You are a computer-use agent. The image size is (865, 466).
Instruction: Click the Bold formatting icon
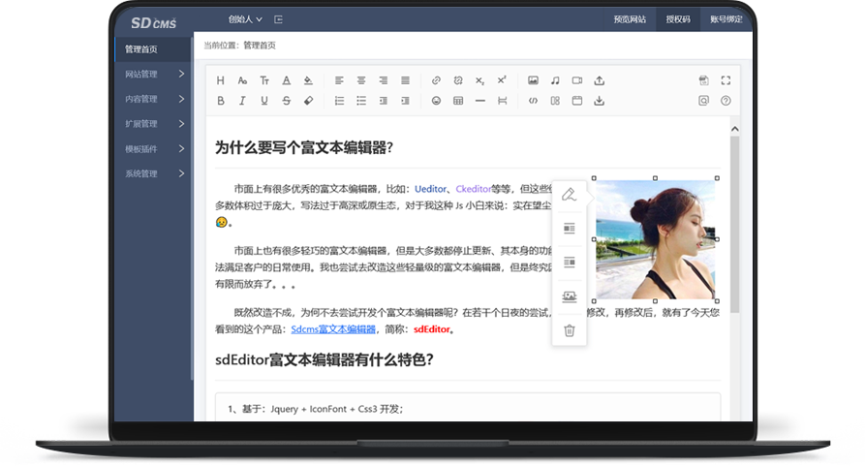point(221,101)
